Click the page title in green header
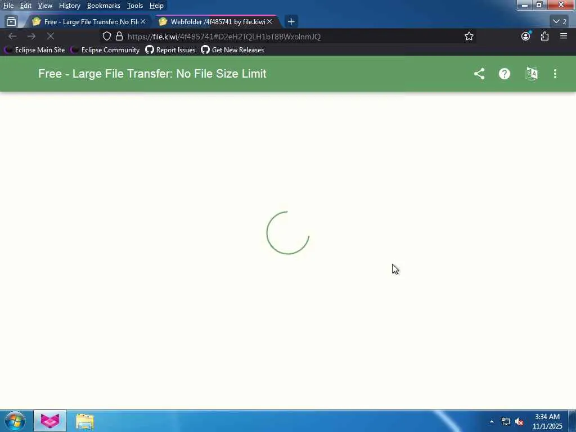 [152, 74]
